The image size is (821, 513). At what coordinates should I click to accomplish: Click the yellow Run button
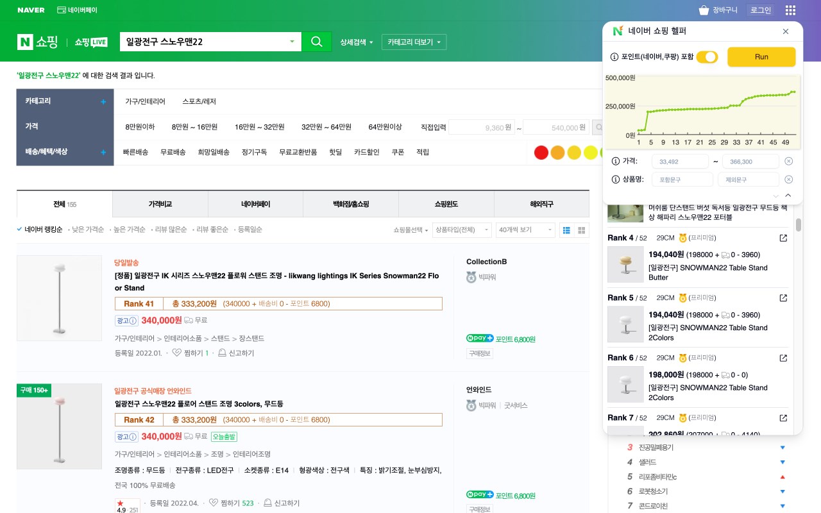[x=761, y=57]
